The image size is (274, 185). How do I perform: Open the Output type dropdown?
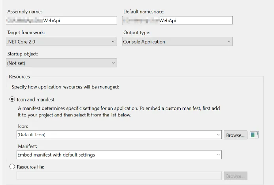click(x=178, y=42)
